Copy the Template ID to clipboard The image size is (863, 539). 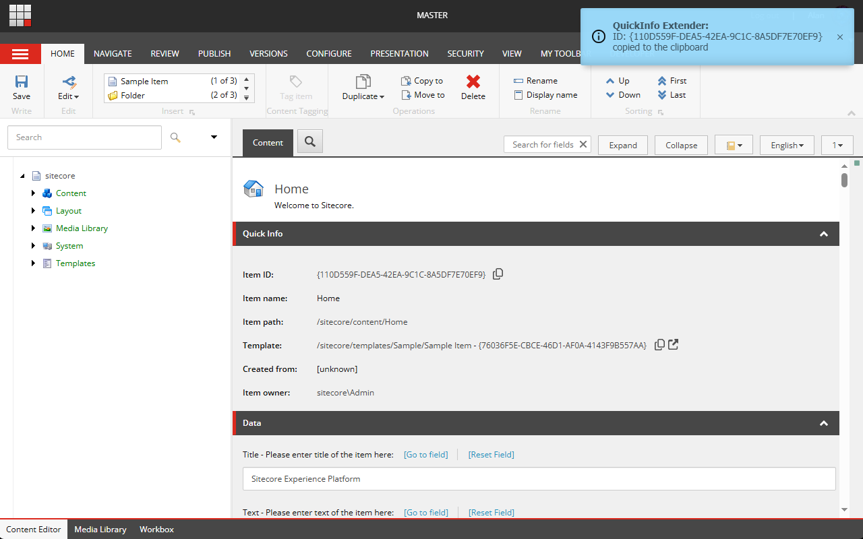[x=659, y=345]
